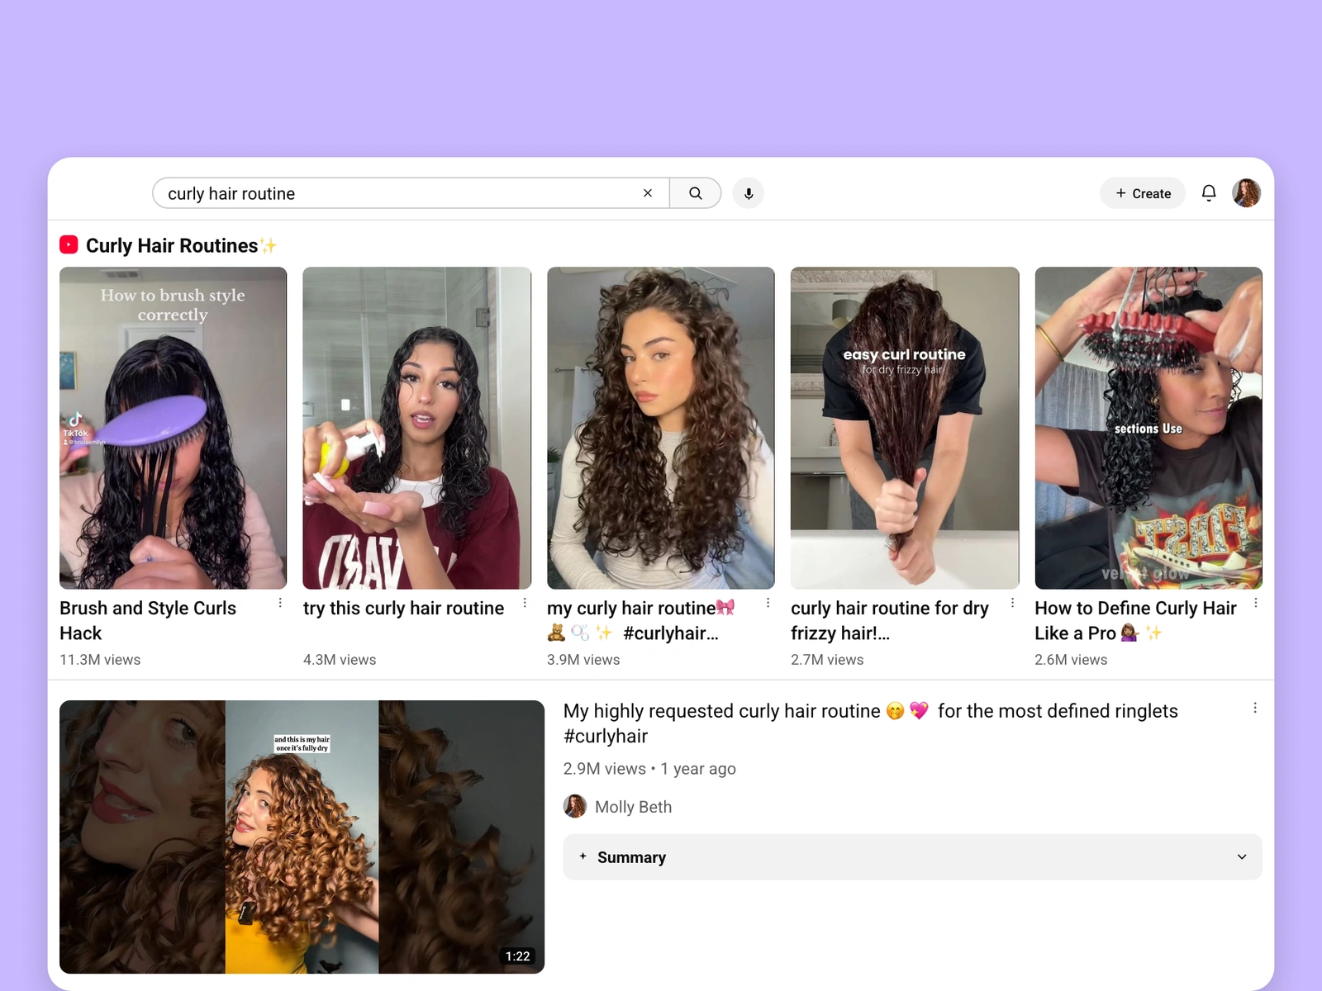Click the 'Summary' label
Image resolution: width=1322 pixels, height=991 pixels.
pyautogui.click(x=631, y=857)
